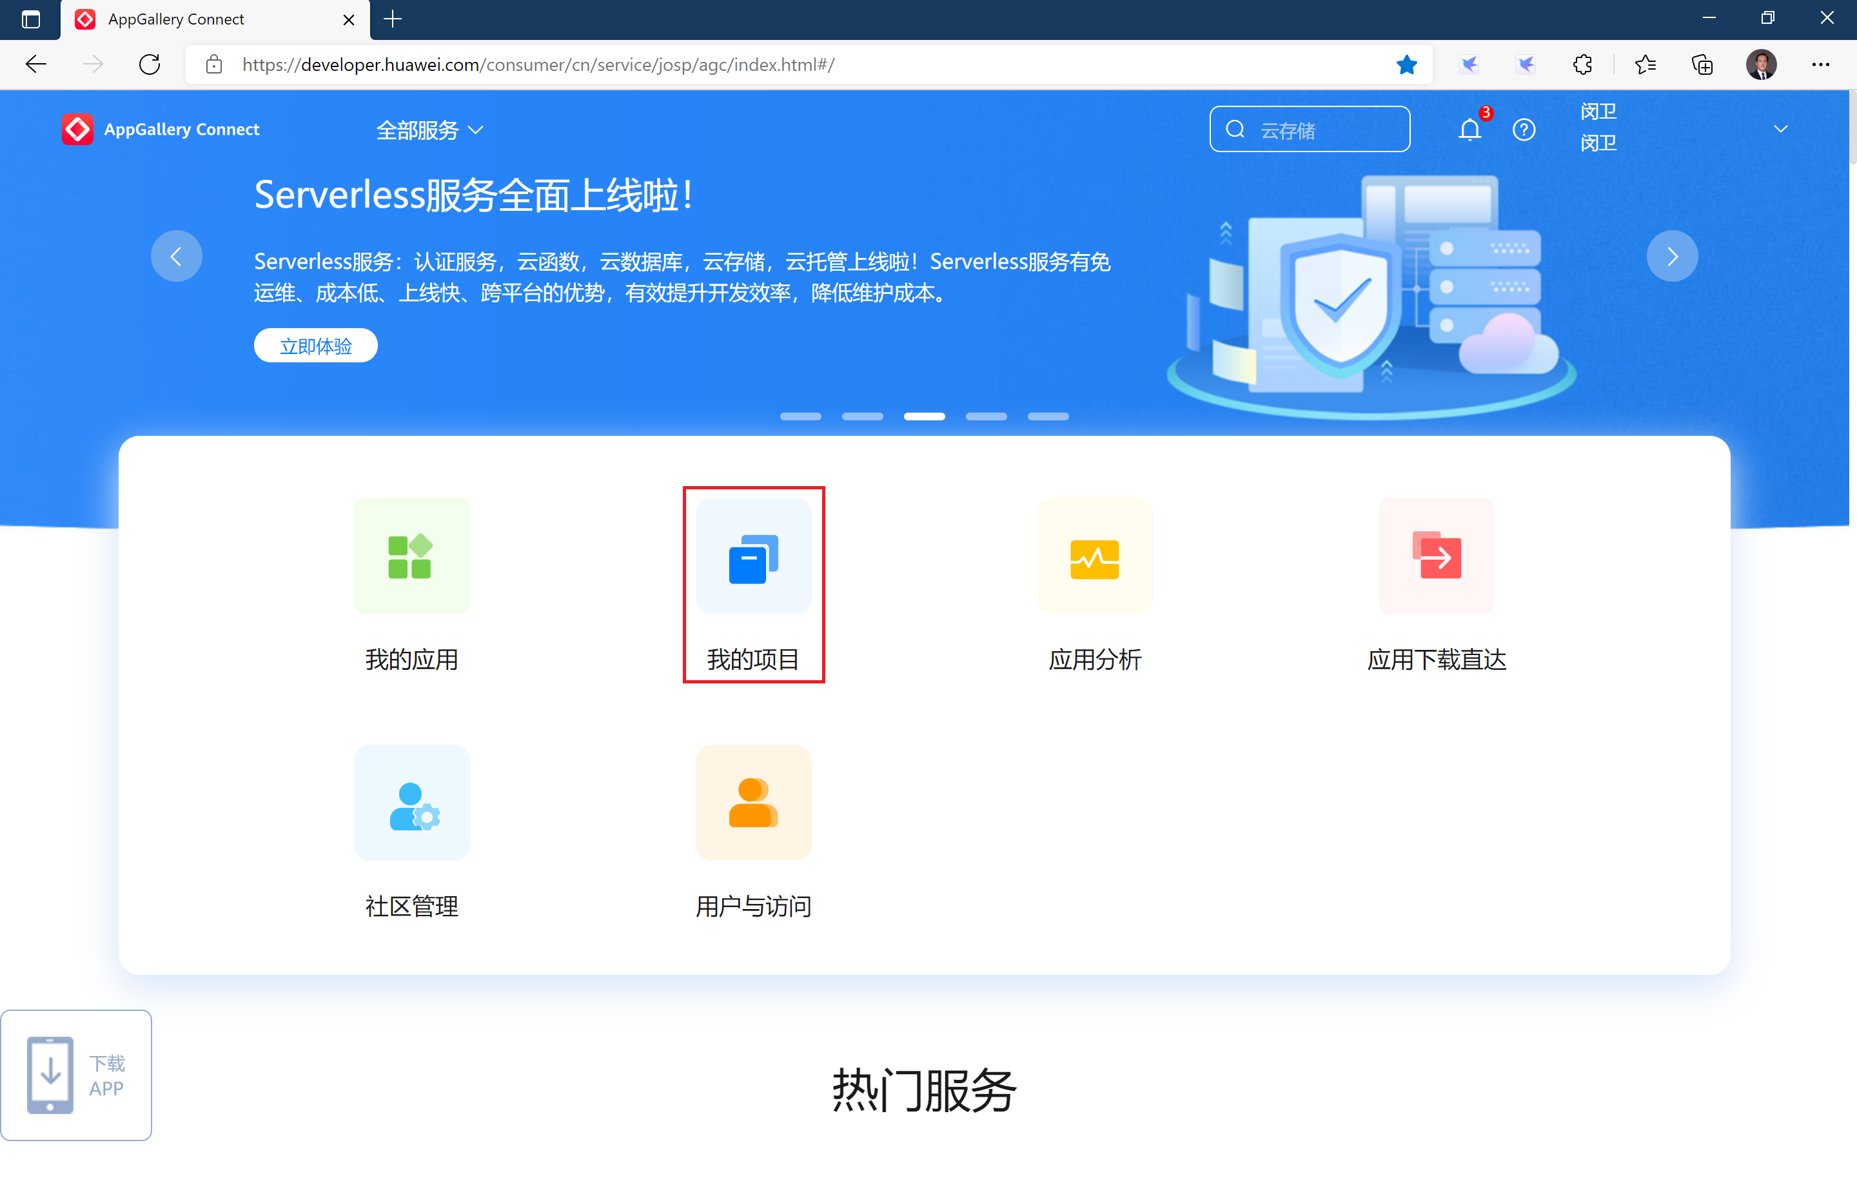The width and height of the screenshot is (1857, 1185).
Task: Click the 立即体验 button
Action: pyautogui.click(x=315, y=346)
